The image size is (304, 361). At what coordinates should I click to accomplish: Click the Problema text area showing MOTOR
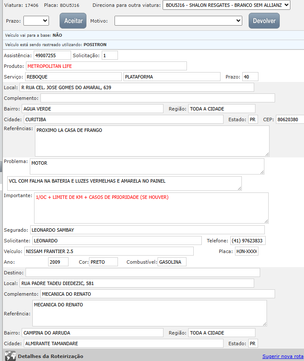coord(146,166)
